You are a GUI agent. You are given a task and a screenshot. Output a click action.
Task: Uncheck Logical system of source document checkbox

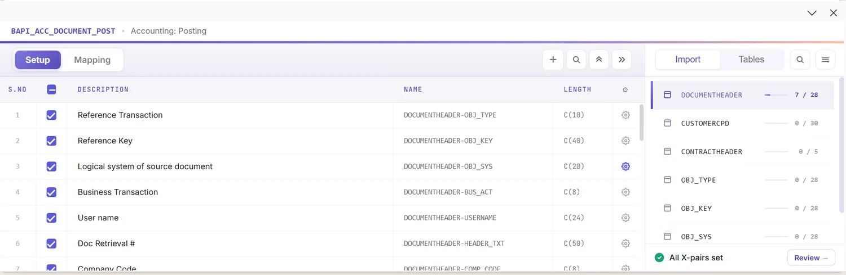tap(51, 166)
